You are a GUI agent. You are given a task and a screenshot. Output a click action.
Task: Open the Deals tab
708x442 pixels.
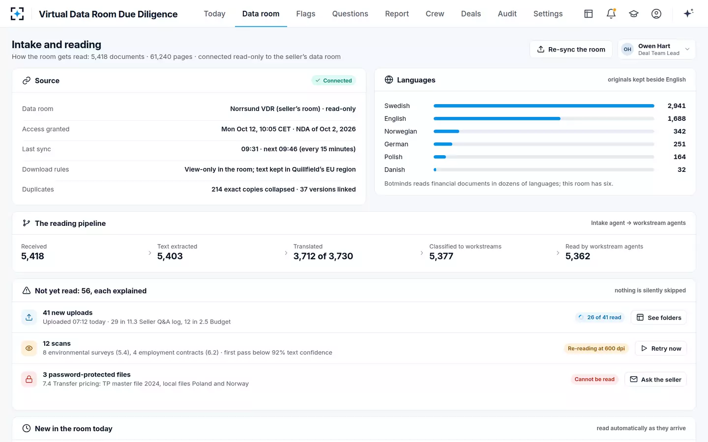click(471, 14)
